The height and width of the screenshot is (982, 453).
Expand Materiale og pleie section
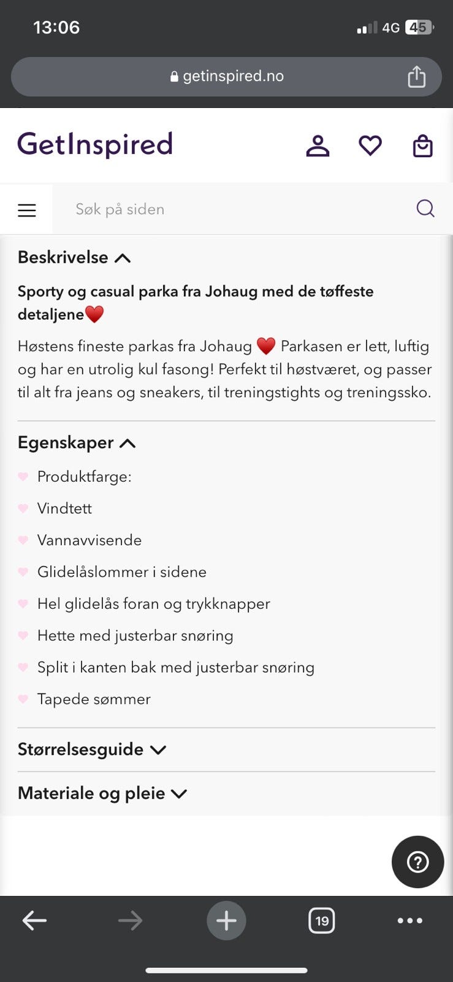[x=102, y=793]
